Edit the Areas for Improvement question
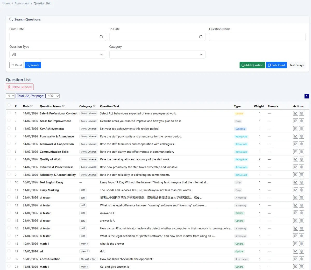Screen dimensions: 311x270 pyautogui.click(x=296, y=121)
